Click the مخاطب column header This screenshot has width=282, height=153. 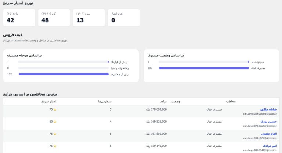231,101
